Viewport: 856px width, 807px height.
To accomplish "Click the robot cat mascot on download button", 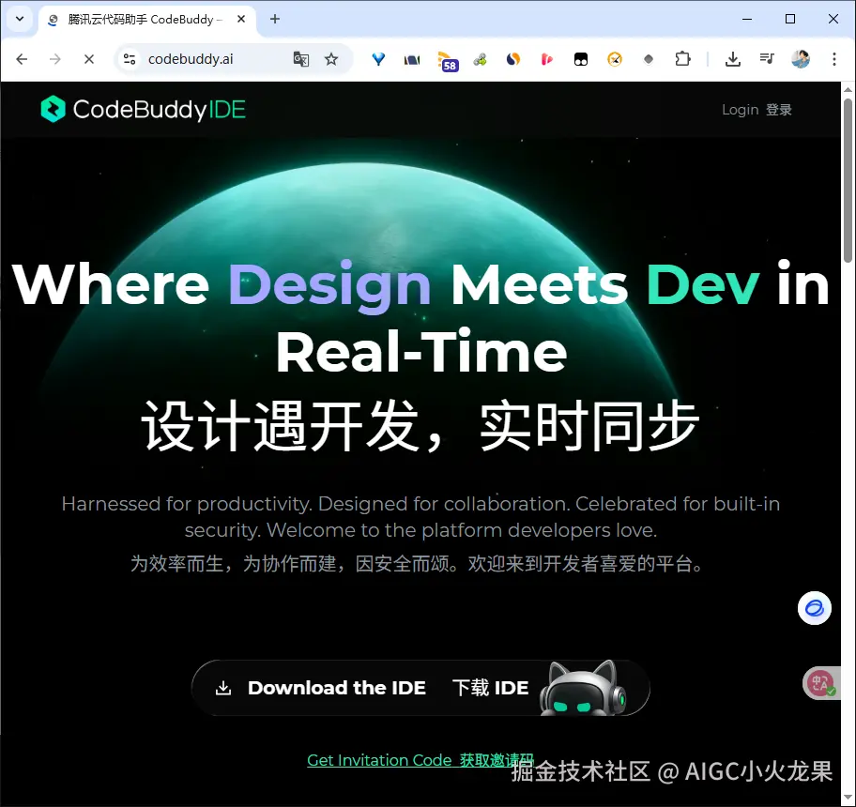I will tap(583, 688).
